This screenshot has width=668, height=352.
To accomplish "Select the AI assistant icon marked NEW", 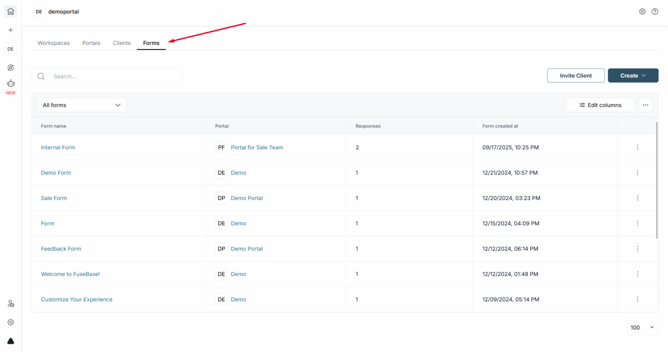I will point(10,84).
